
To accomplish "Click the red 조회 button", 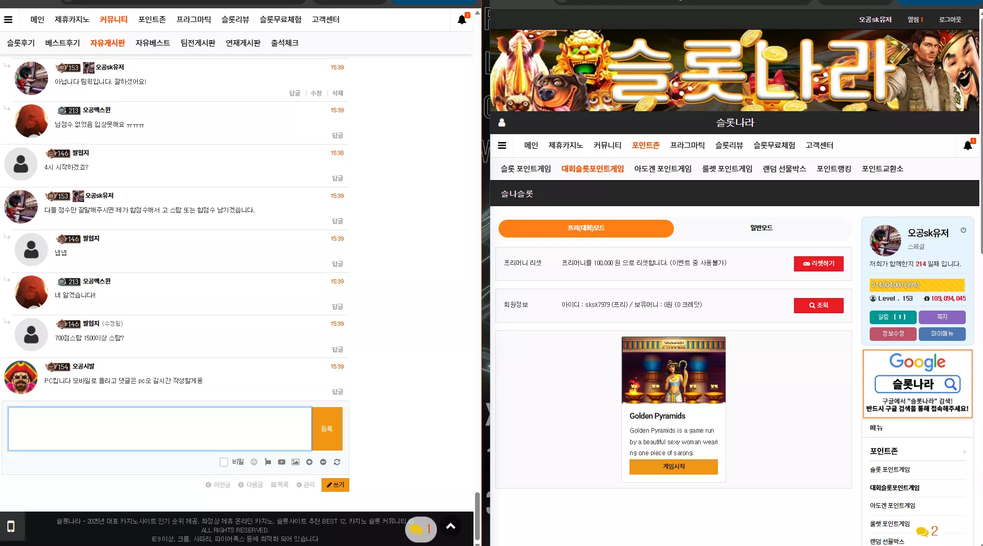I will [819, 306].
